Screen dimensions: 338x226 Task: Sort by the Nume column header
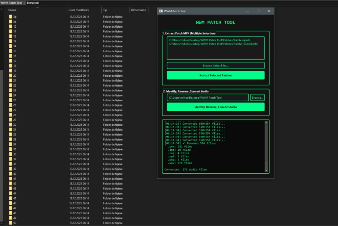(13, 10)
